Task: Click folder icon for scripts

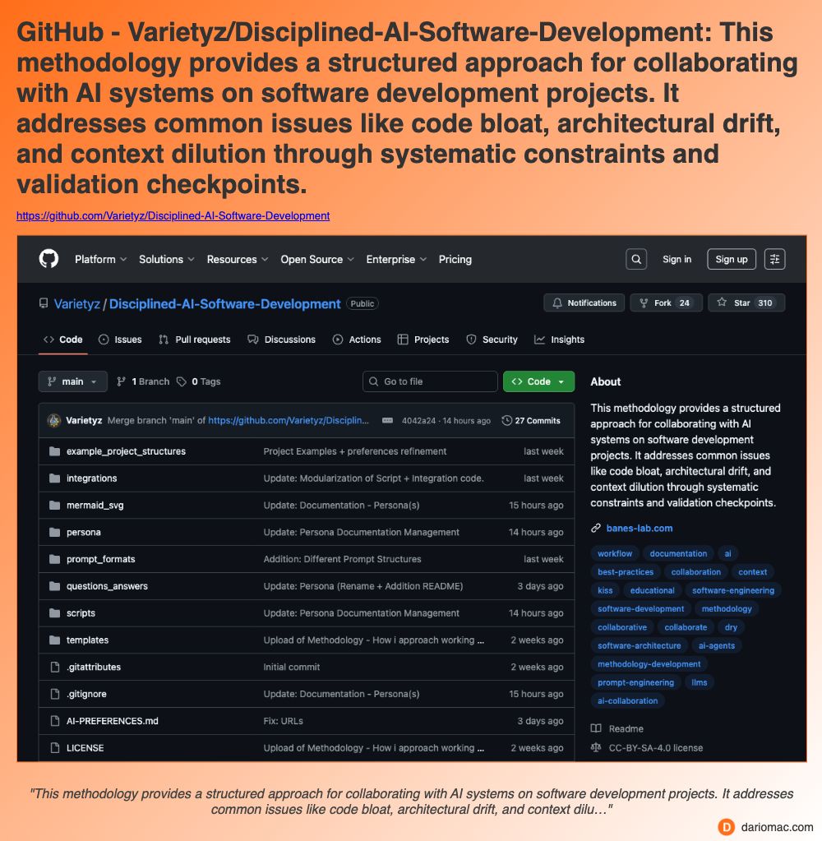Action: click(x=54, y=613)
